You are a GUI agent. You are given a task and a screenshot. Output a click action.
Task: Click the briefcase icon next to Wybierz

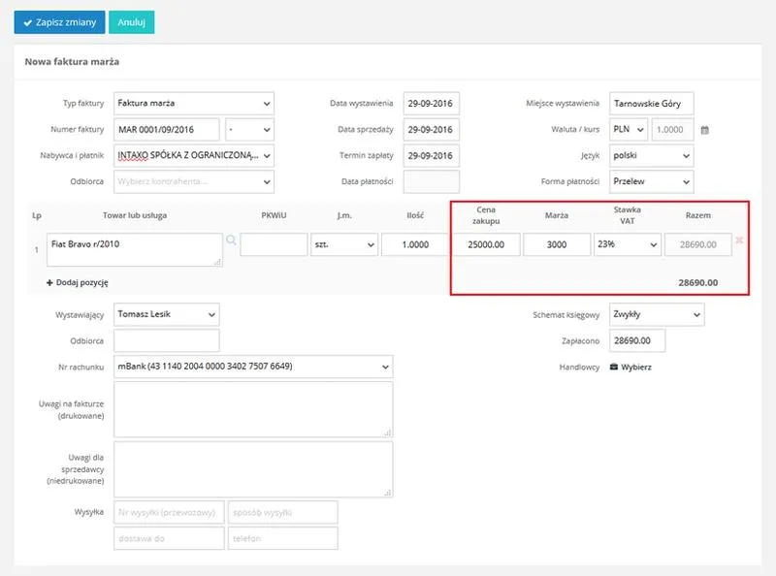click(x=614, y=367)
